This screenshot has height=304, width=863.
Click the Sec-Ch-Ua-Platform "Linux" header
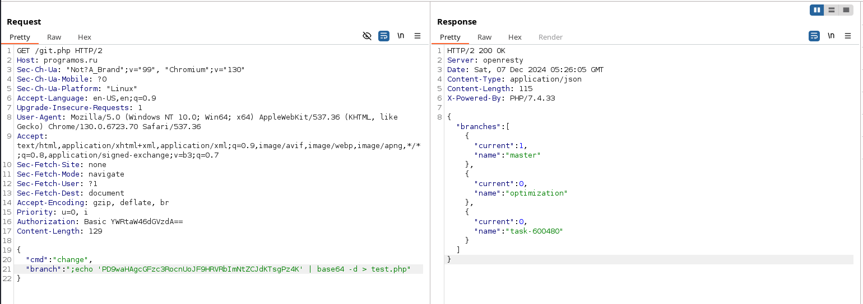click(x=77, y=88)
